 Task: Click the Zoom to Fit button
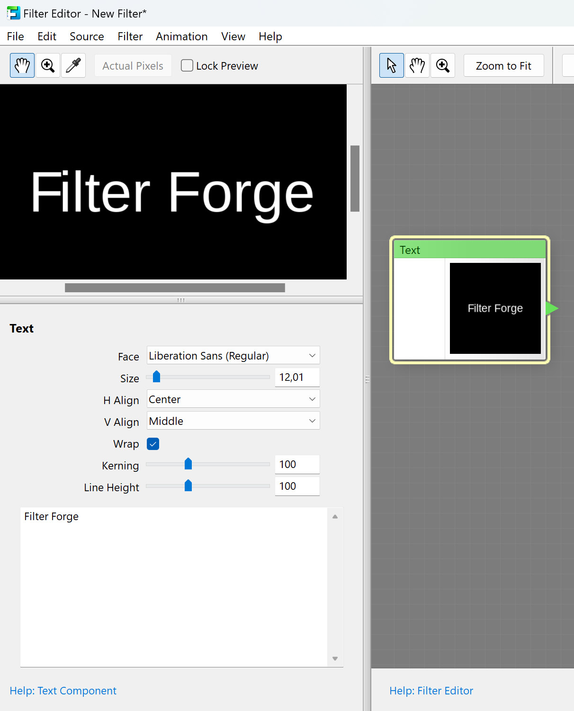click(503, 65)
